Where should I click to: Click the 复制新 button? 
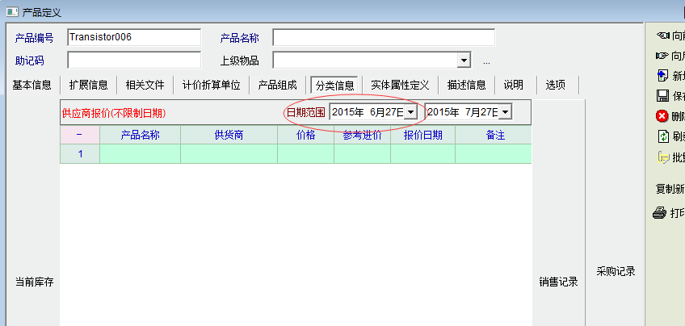point(670,189)
